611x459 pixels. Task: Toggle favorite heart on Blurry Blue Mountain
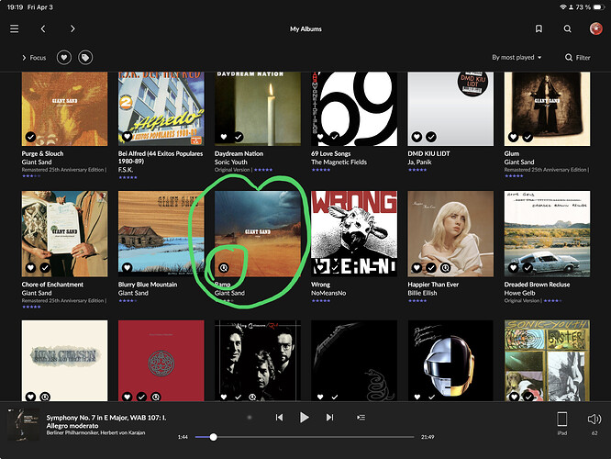[x=127, y=268]
